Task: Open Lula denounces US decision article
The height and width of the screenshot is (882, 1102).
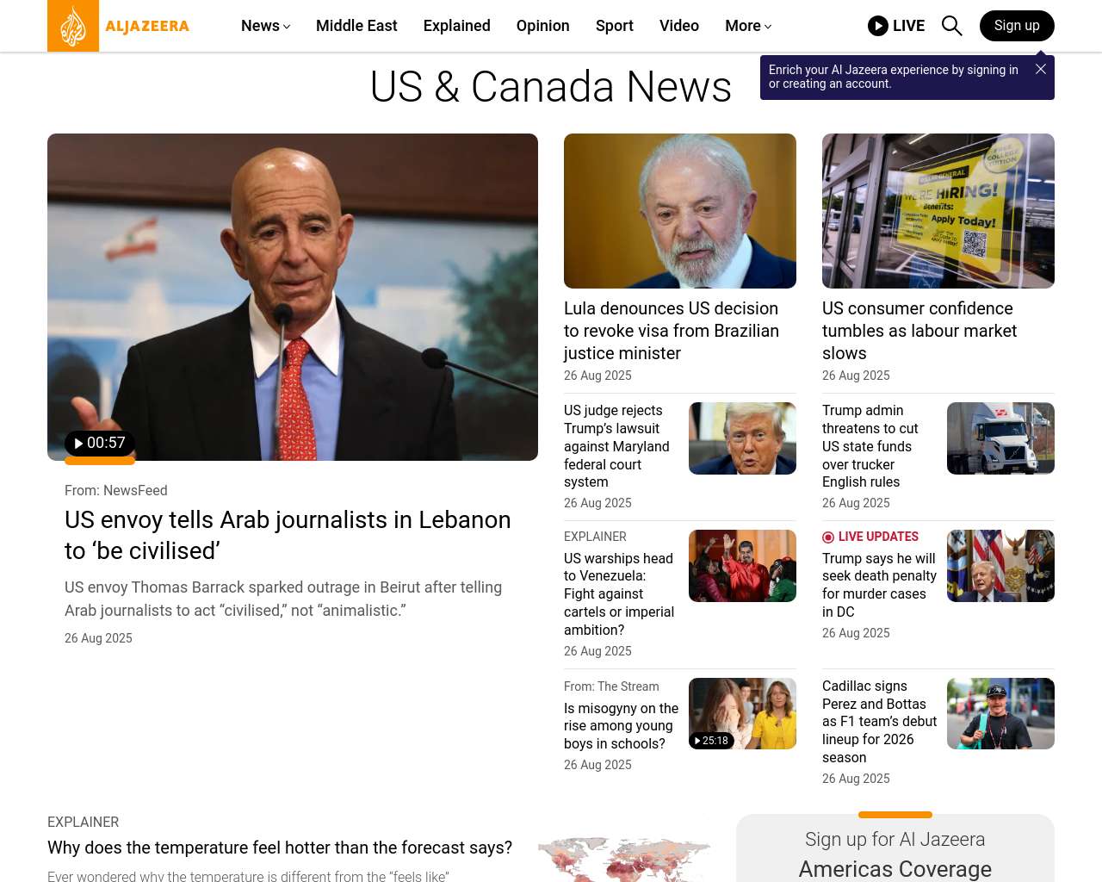Action: click(x=672, y=331)
